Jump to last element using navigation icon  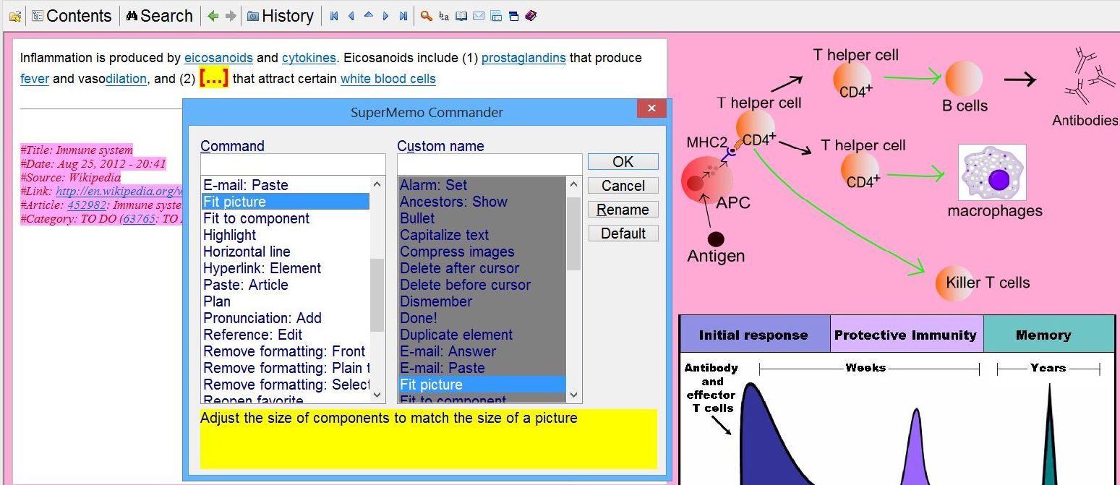click(403, 16)
